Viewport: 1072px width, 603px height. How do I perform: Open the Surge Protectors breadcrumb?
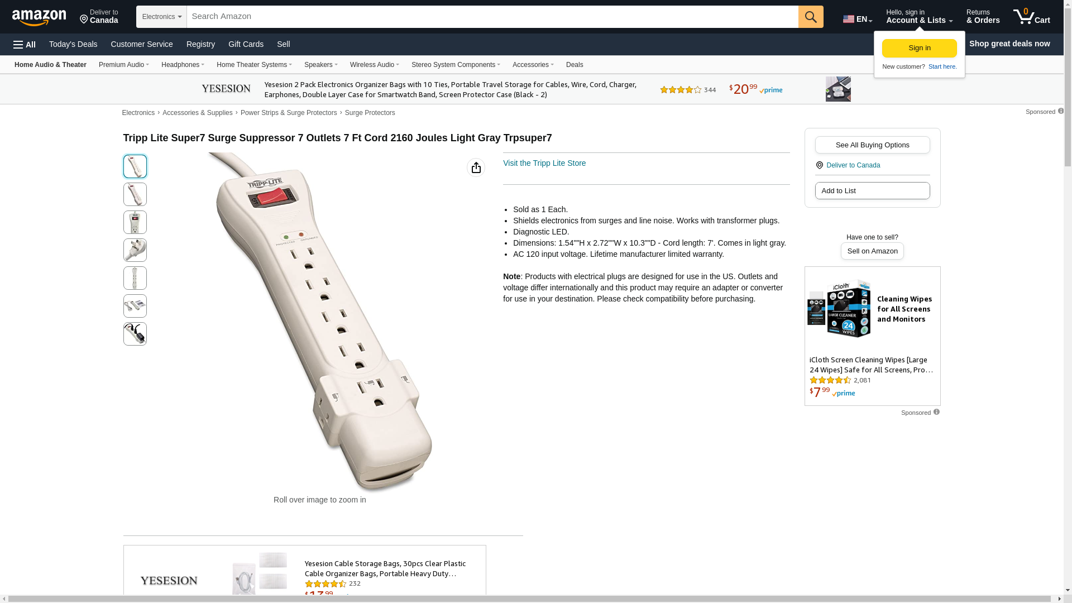tap(370, 113)
